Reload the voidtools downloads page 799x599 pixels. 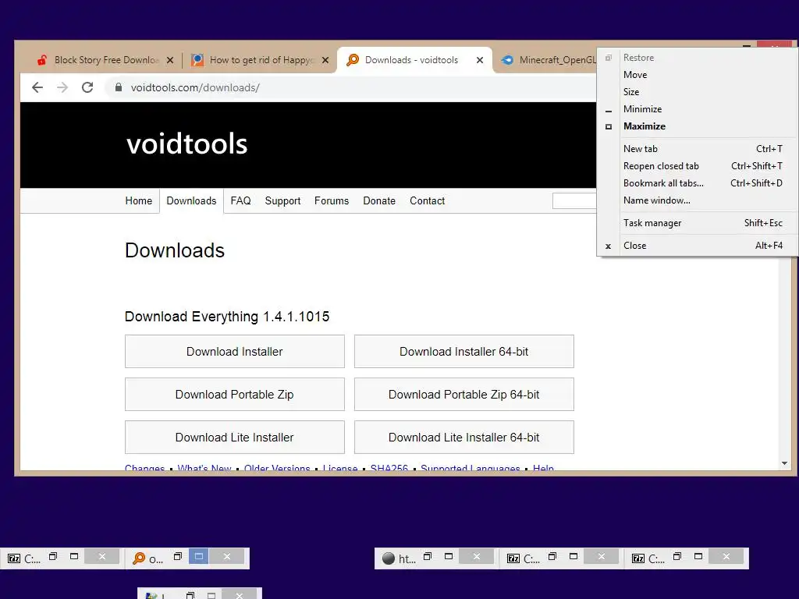pos(87,87)
